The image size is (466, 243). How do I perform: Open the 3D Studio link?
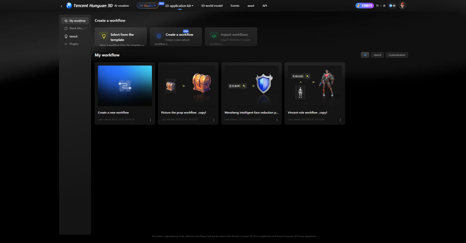pos(148,6)
